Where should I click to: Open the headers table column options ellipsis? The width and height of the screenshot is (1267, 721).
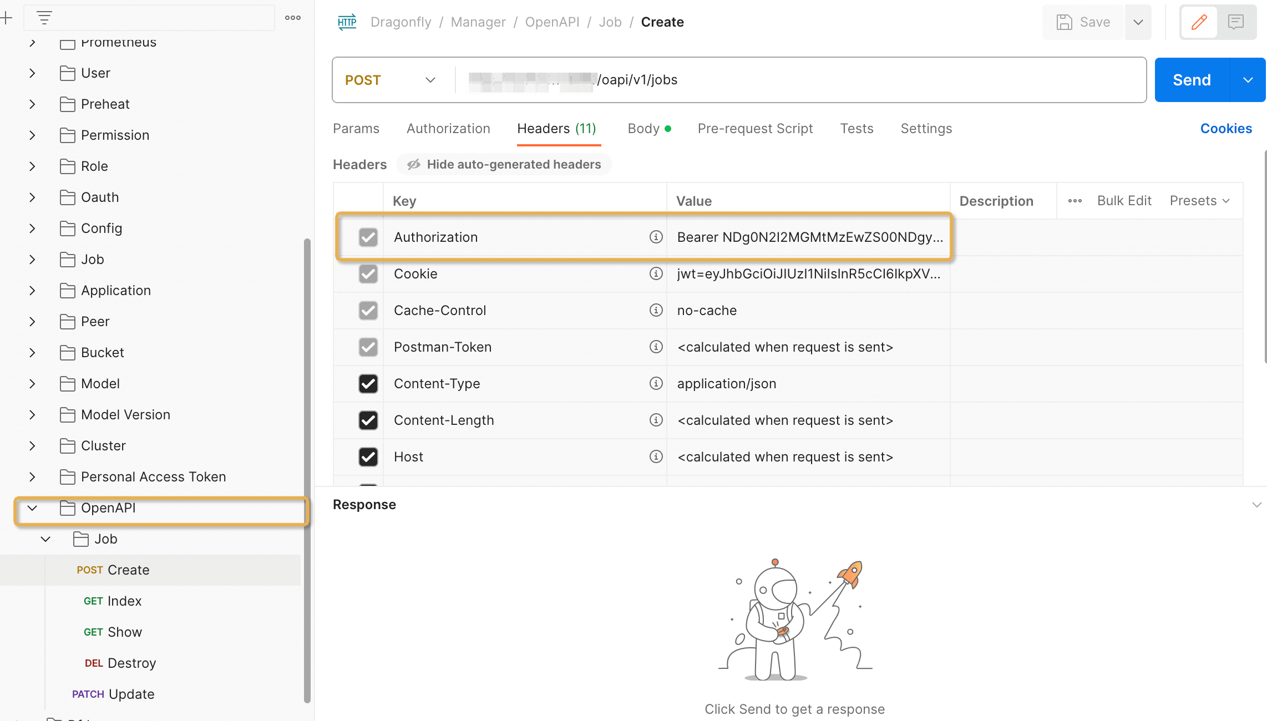1075,201
